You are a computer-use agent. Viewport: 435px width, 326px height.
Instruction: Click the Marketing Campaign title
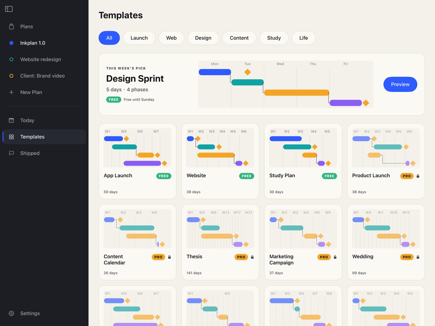coord(281,259)
